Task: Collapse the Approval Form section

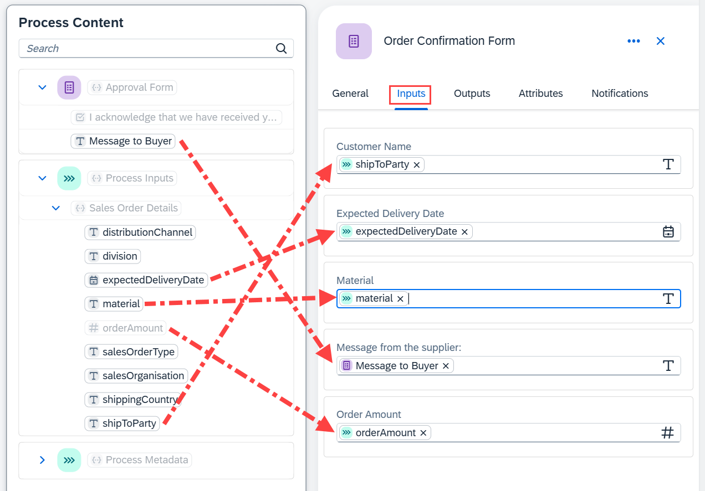Action: tap(42, 87)
